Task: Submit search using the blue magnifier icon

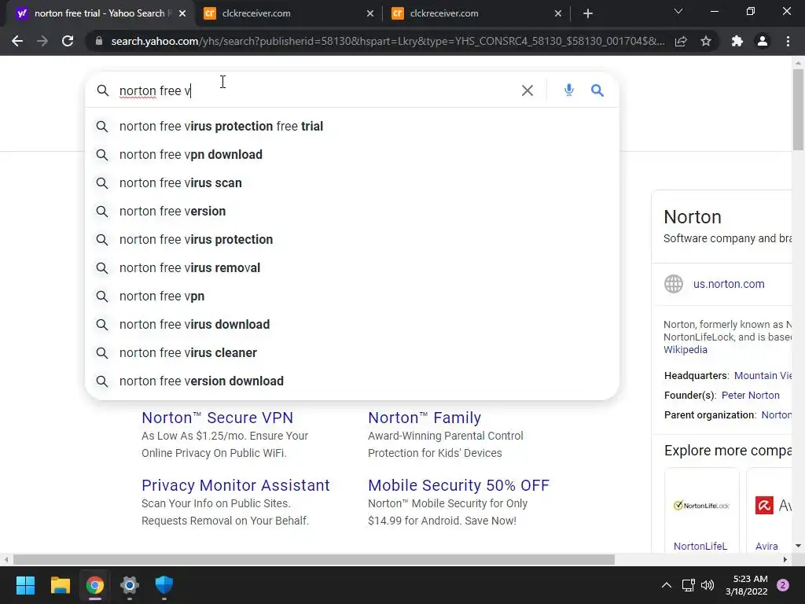Action: 597,90
